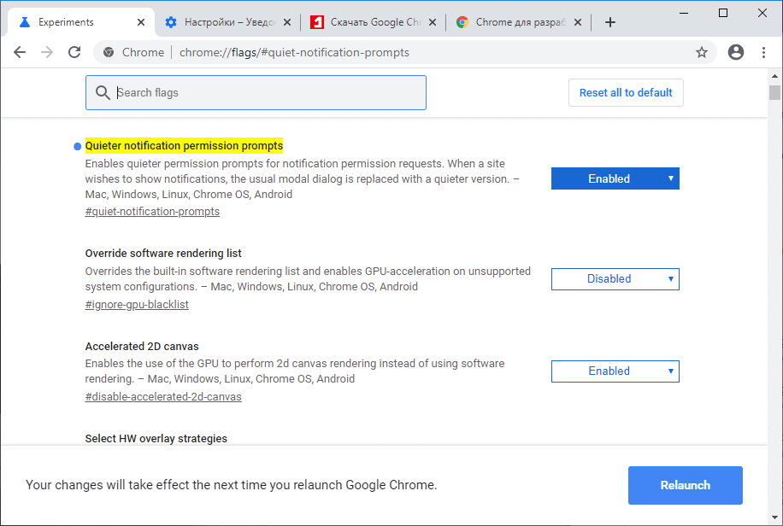Open the Accelerated 2D canvas Enabled dropdown

615,371
